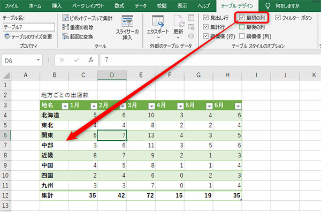
Task: Toggle the 縞模様 (行) banded rows checkbox
Action: [206, 36]
